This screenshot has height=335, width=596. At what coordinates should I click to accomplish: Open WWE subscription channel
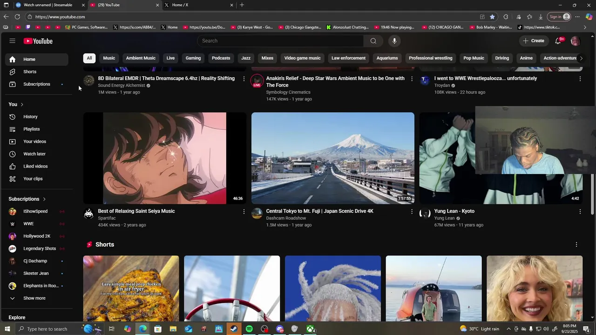37,224
